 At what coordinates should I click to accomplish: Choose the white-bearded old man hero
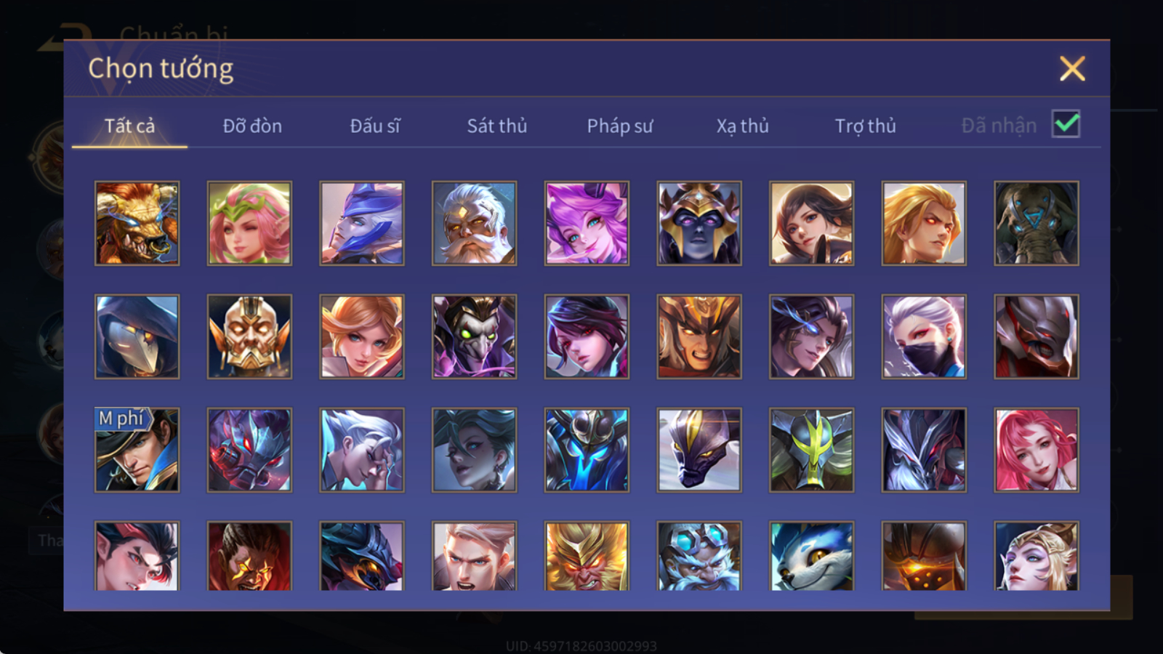(474, 223)
